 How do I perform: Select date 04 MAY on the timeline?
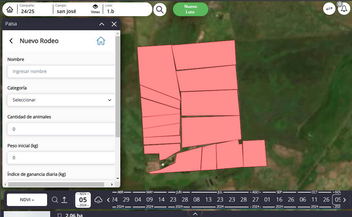coord(138,199)
